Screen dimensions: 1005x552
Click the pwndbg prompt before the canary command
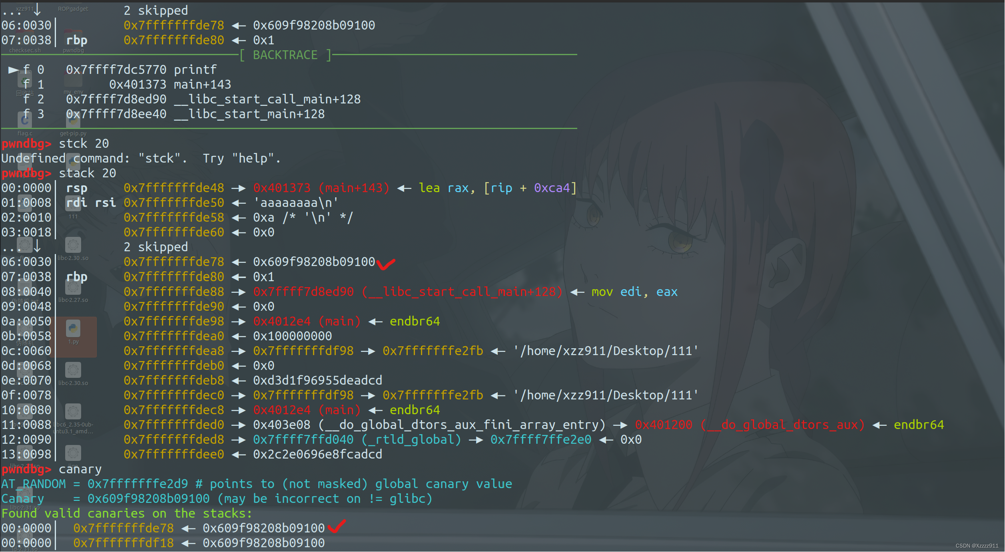pos(26,469)
